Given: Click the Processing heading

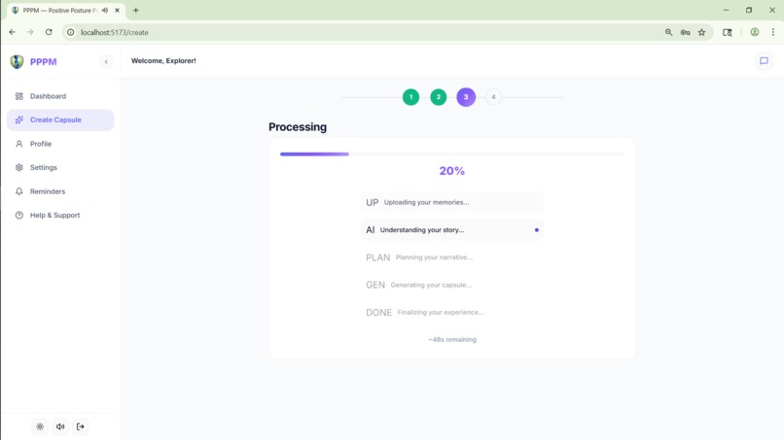Looking at the screenshot, I should coord(298,127).
